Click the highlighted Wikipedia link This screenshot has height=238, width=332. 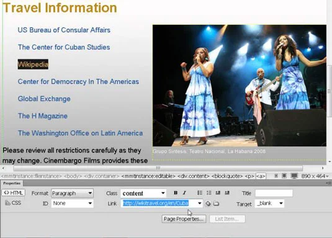click(x=33, y=64)
